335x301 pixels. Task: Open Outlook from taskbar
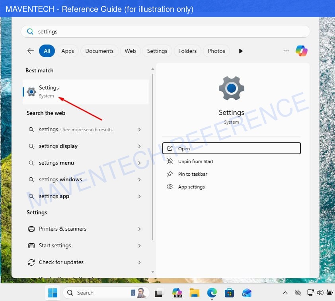[x=247, y=293]
